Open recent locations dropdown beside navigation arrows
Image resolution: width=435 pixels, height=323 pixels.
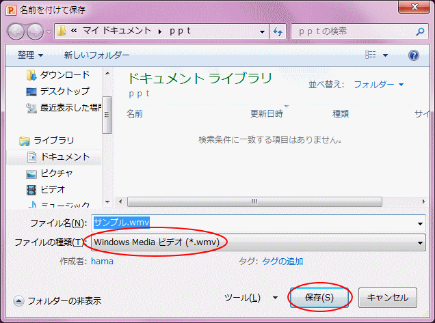pos(49,31)
